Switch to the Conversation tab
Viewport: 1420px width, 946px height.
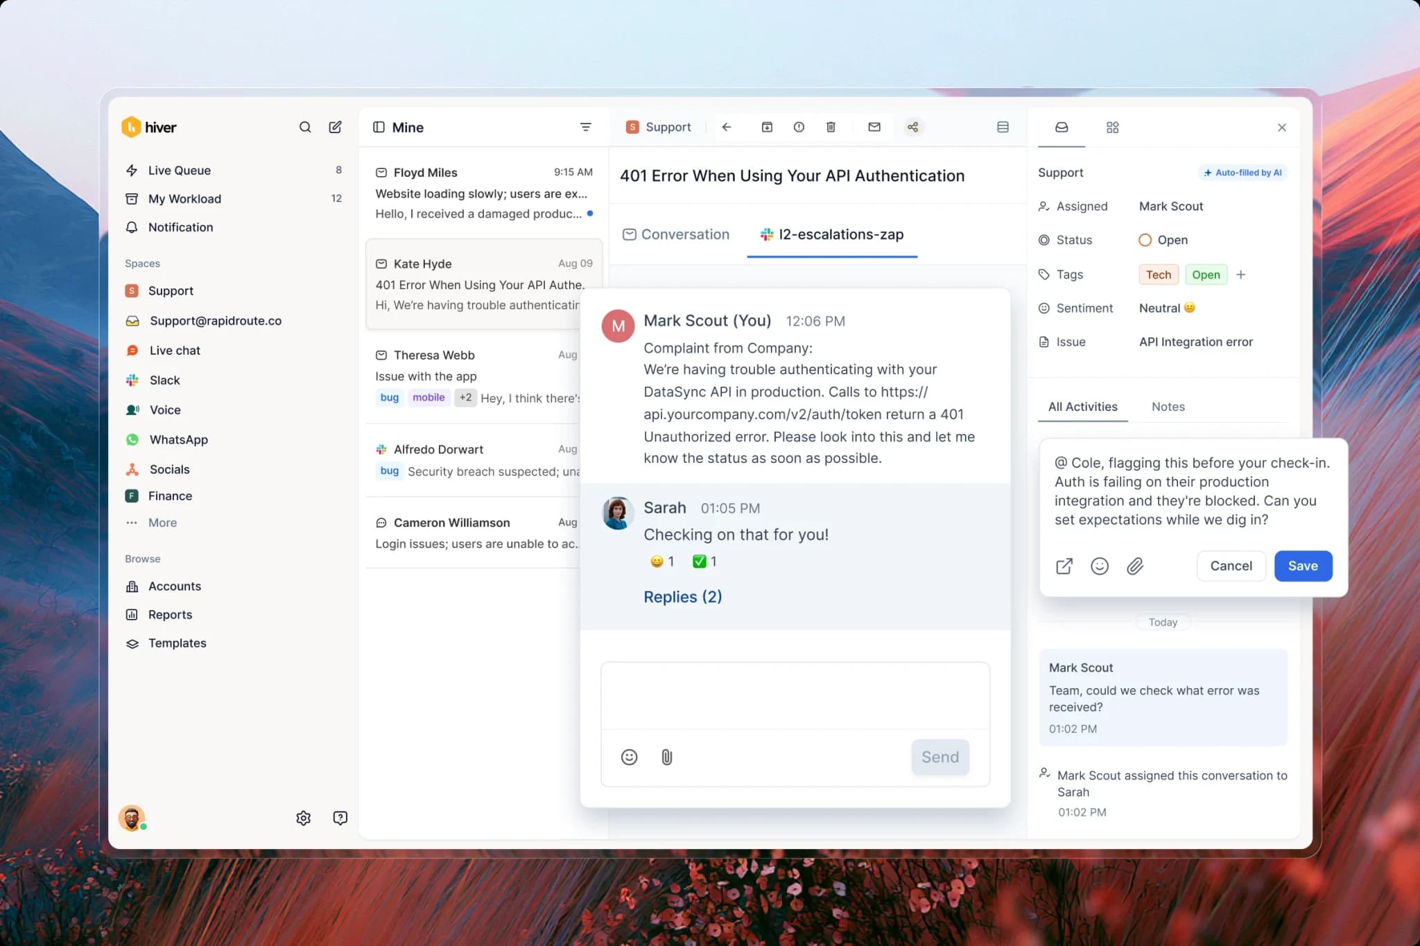tap(676, 234)
